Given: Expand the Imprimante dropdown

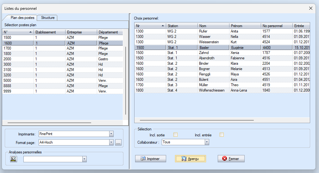Looking at the screenshot, I should 111,134.
